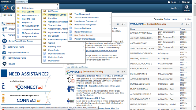Click the Layout link
The image size is (196, 110).
point(175,19)
